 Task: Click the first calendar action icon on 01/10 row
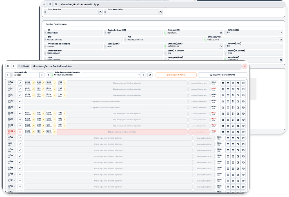(223, 83)
